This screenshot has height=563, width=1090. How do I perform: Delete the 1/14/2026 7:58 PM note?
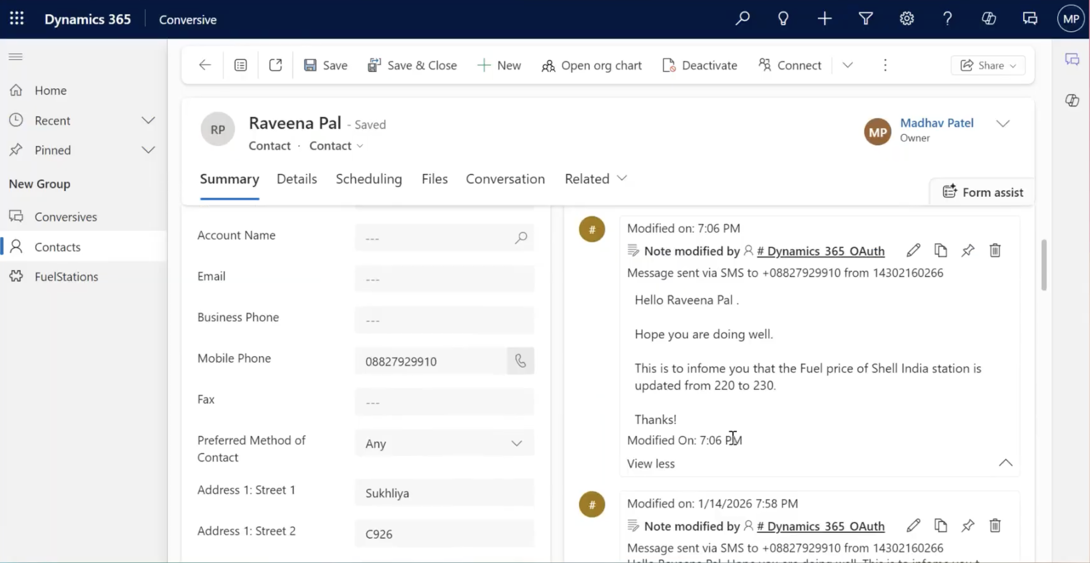[x=995, y=526]
